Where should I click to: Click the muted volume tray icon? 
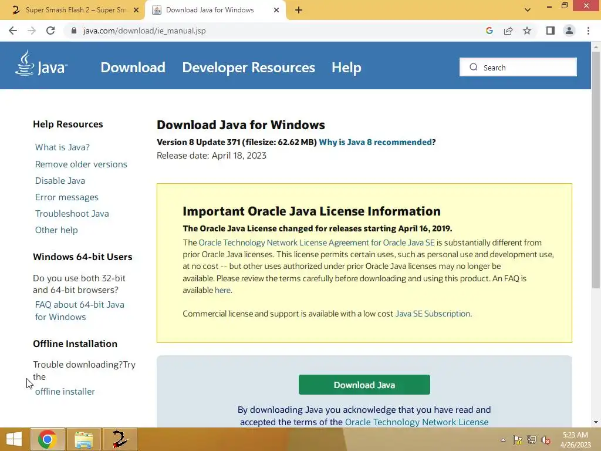pos(546,440)
